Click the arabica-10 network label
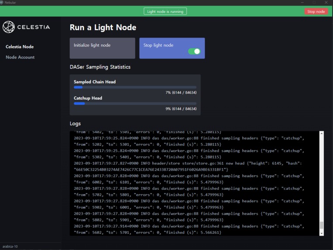Image resolution: width=333 pixels, height=250 pixels. [x=10, y=247]
